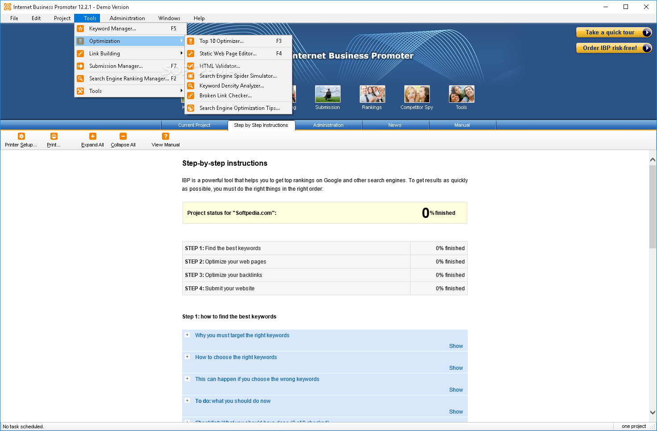Open the Windows menu
657x431 pixels.
(x=169, y=18)
